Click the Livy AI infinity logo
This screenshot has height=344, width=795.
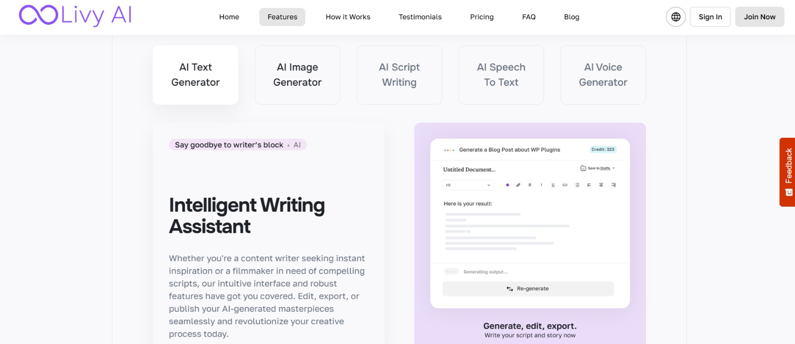coord(39,15)
